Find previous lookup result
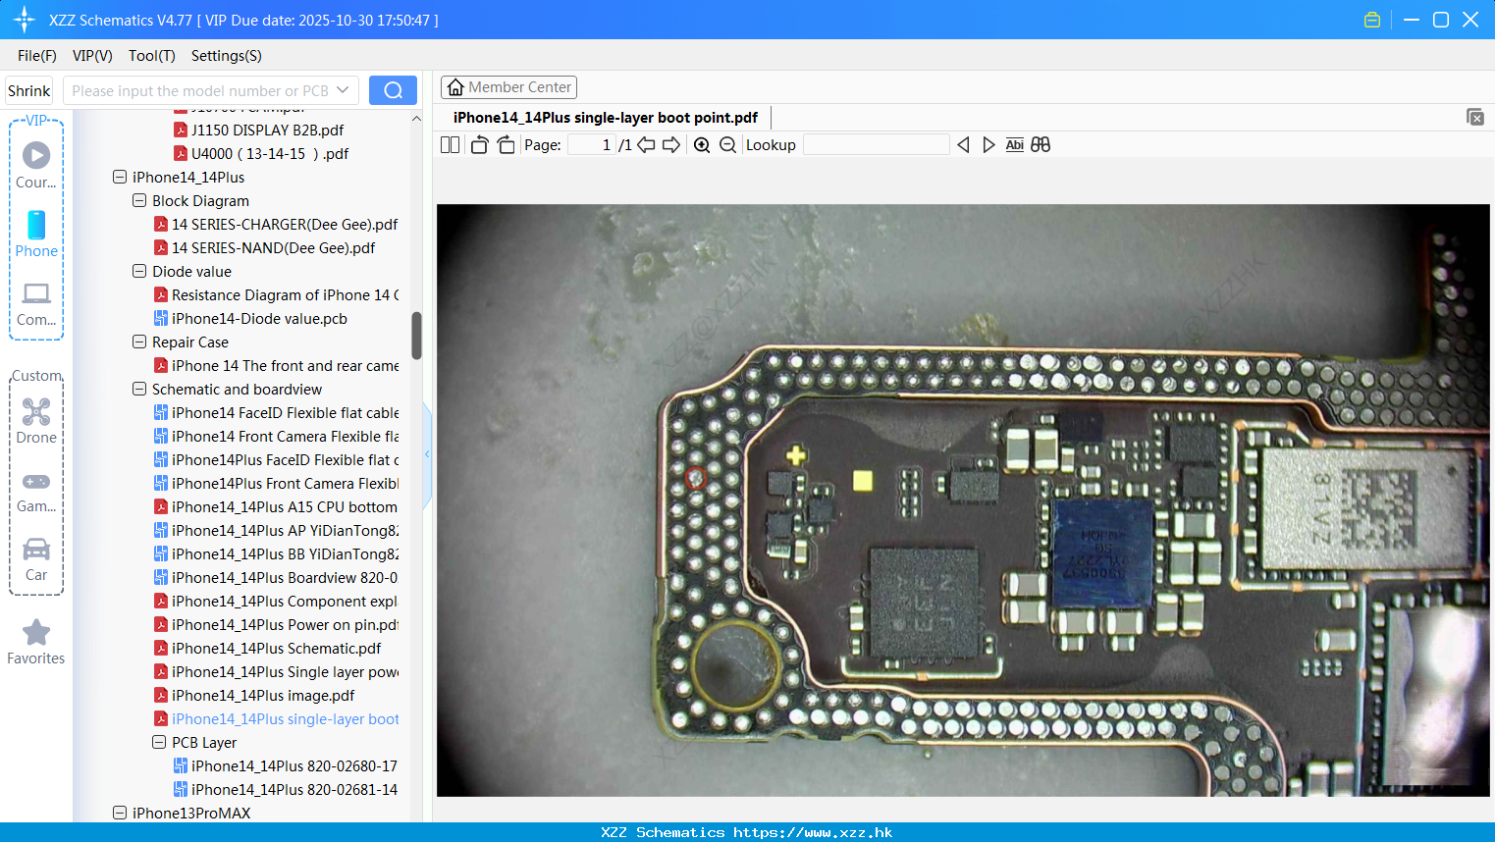Viewport: 1495px width, 842px height. (x=963, y=145)
